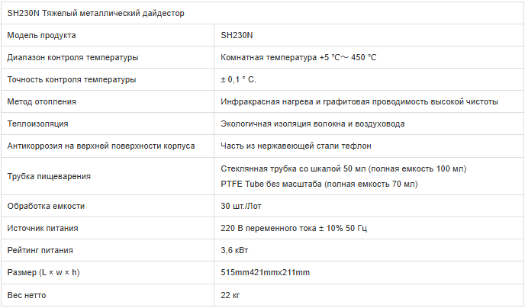Click 220 В переменного тока value
This screenshot has height=308, width=525.
click(294, 228)
